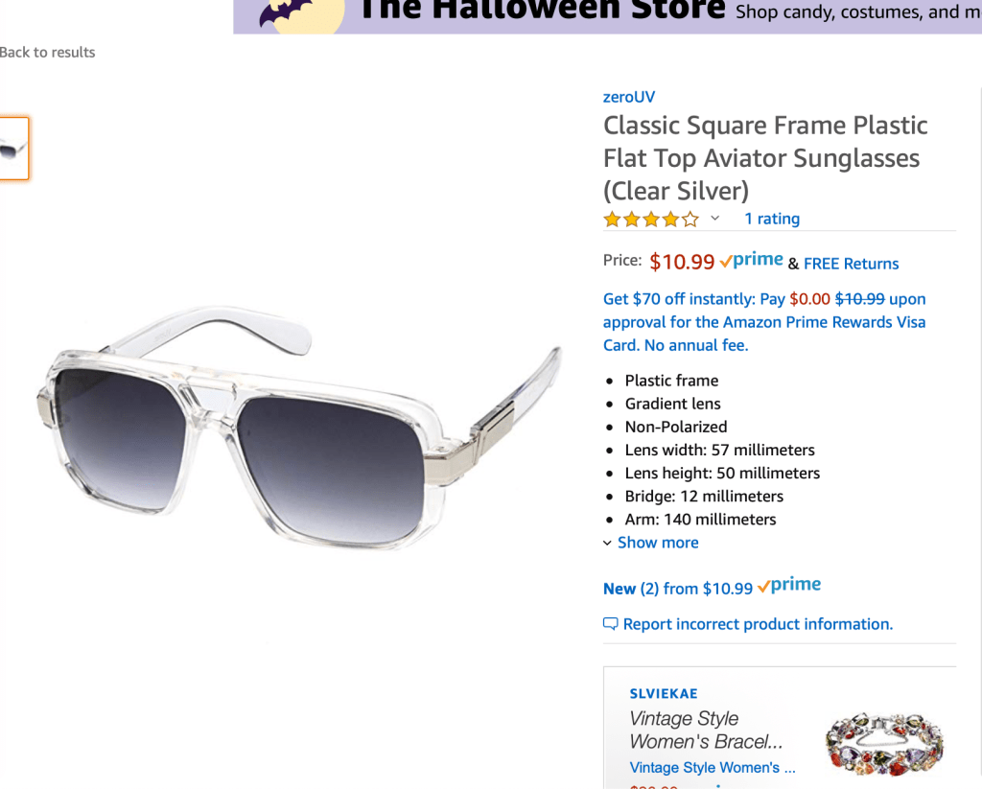Viewport: 982px width, 789px height.
Task: Click the SLVIEKAE sponsored brand name
Action: [x=664, y=694]
